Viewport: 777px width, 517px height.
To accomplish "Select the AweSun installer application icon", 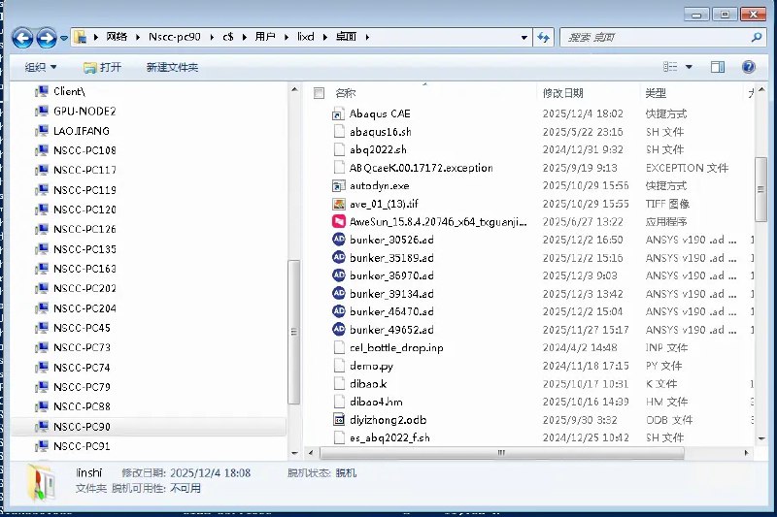I will coord(338,221).
